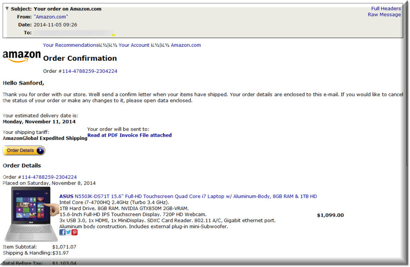Share via the Twitter bird icon
410x267 pixels.
[x=68, y=233]
